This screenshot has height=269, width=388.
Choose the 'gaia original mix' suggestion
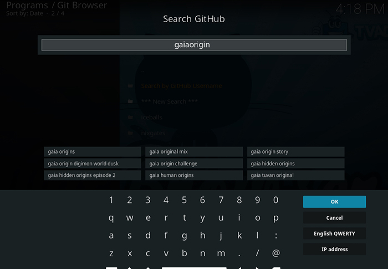point(194,151)
